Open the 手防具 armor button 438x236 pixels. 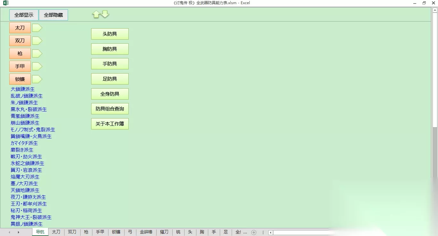[x=110, y=64]
